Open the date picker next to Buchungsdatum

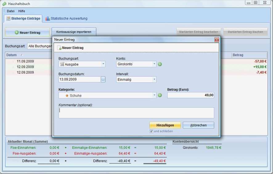103,80
